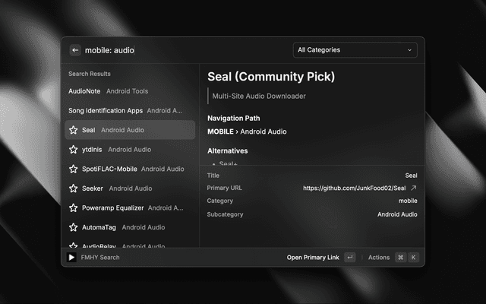Click the star icon beside Seal
Image resolution: width=486 pixels, height=304 pixels.
74,130
